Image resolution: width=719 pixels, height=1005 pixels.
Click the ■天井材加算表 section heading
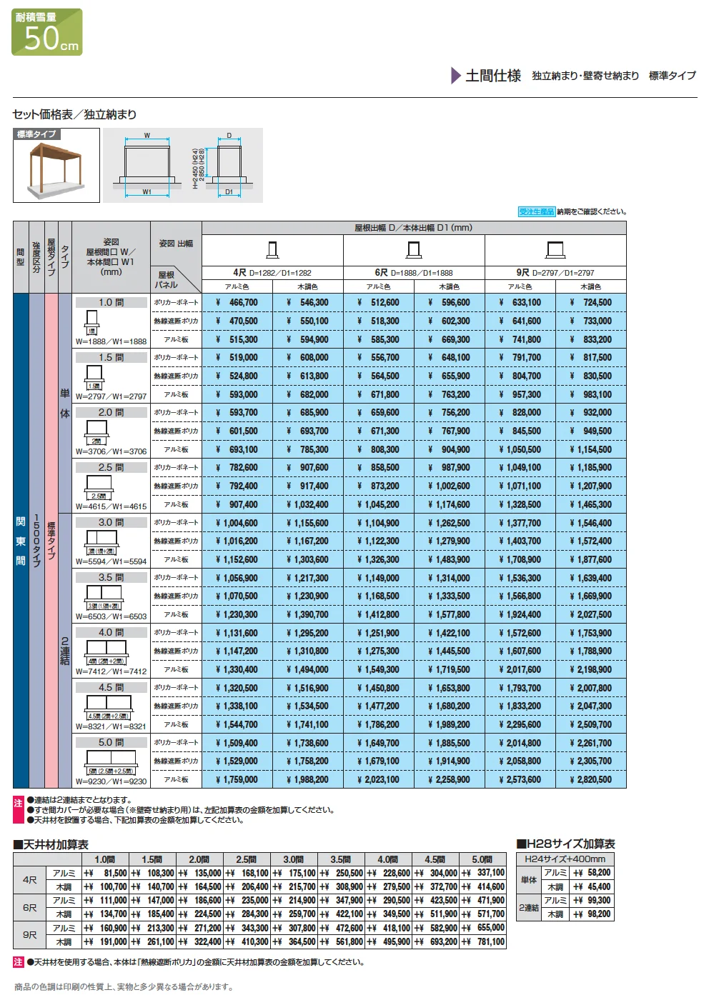(51, 844)
